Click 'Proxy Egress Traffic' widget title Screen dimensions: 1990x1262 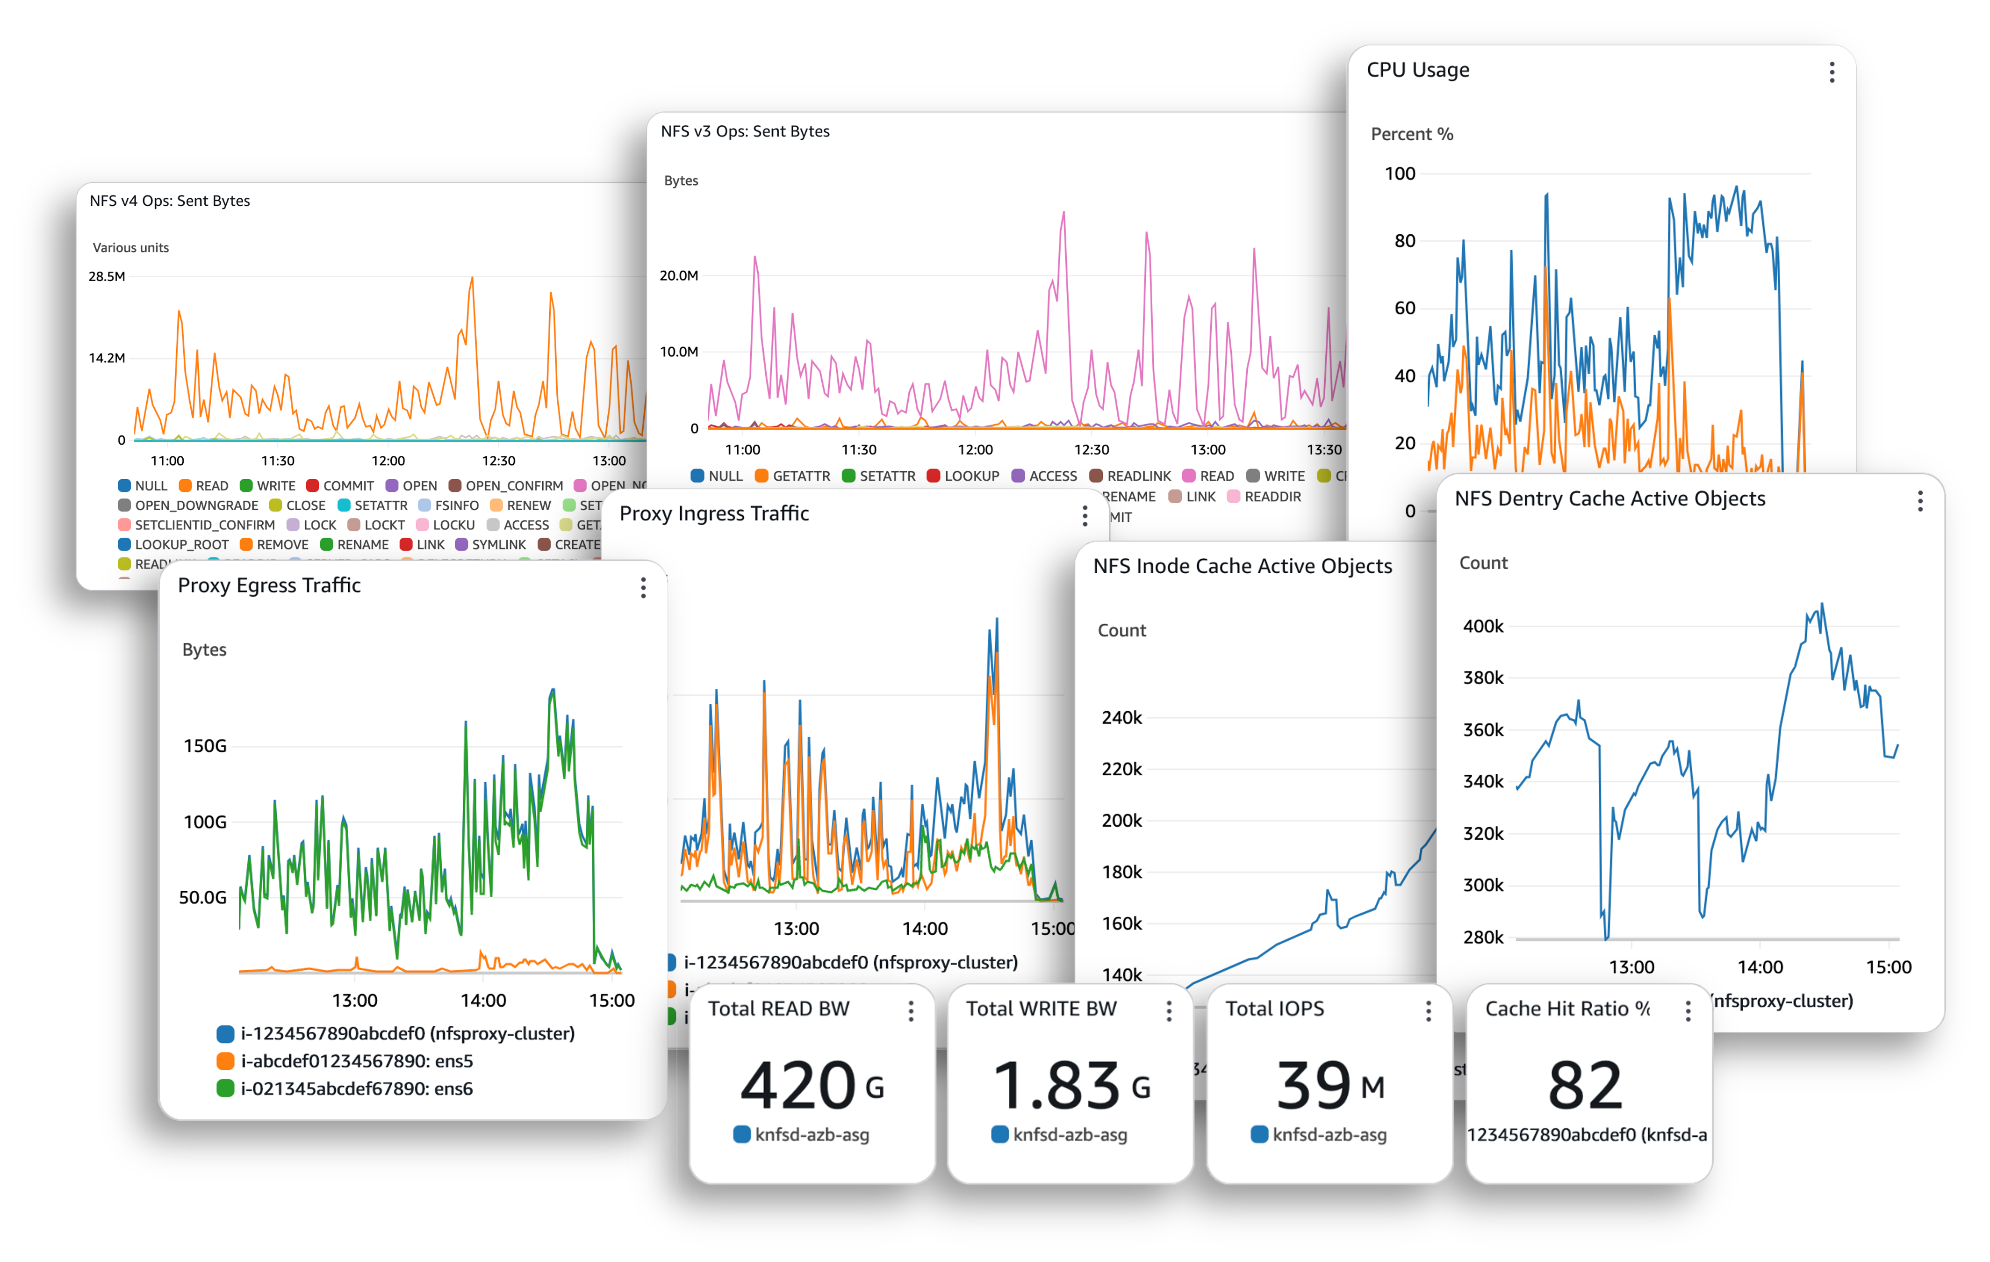click(x=269, y=586)
